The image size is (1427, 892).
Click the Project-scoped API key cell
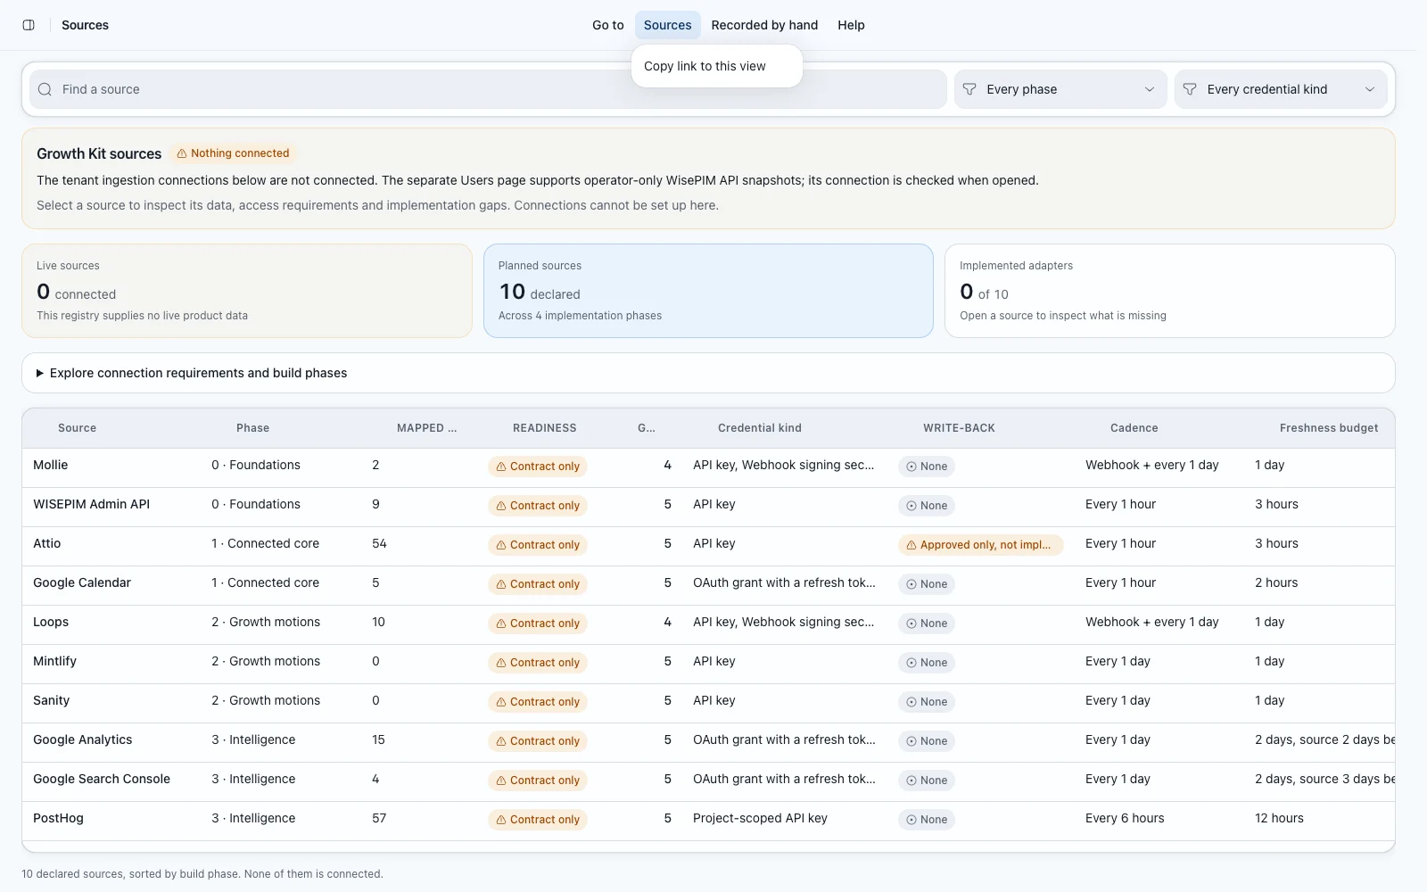click(x=760, y=818)
